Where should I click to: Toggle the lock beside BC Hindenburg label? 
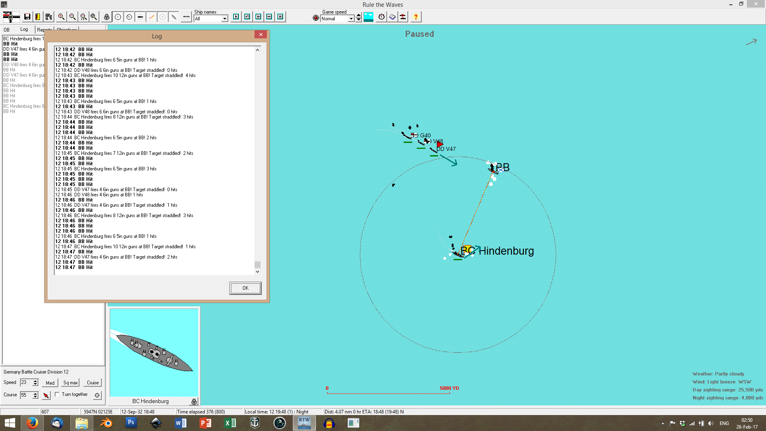coord(194,401)
